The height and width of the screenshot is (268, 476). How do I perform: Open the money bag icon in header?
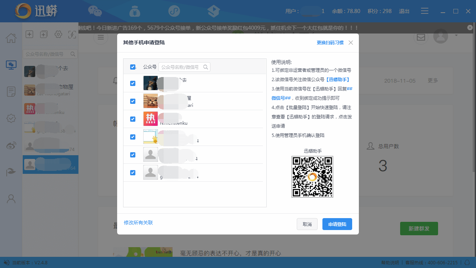pos(135,11)
